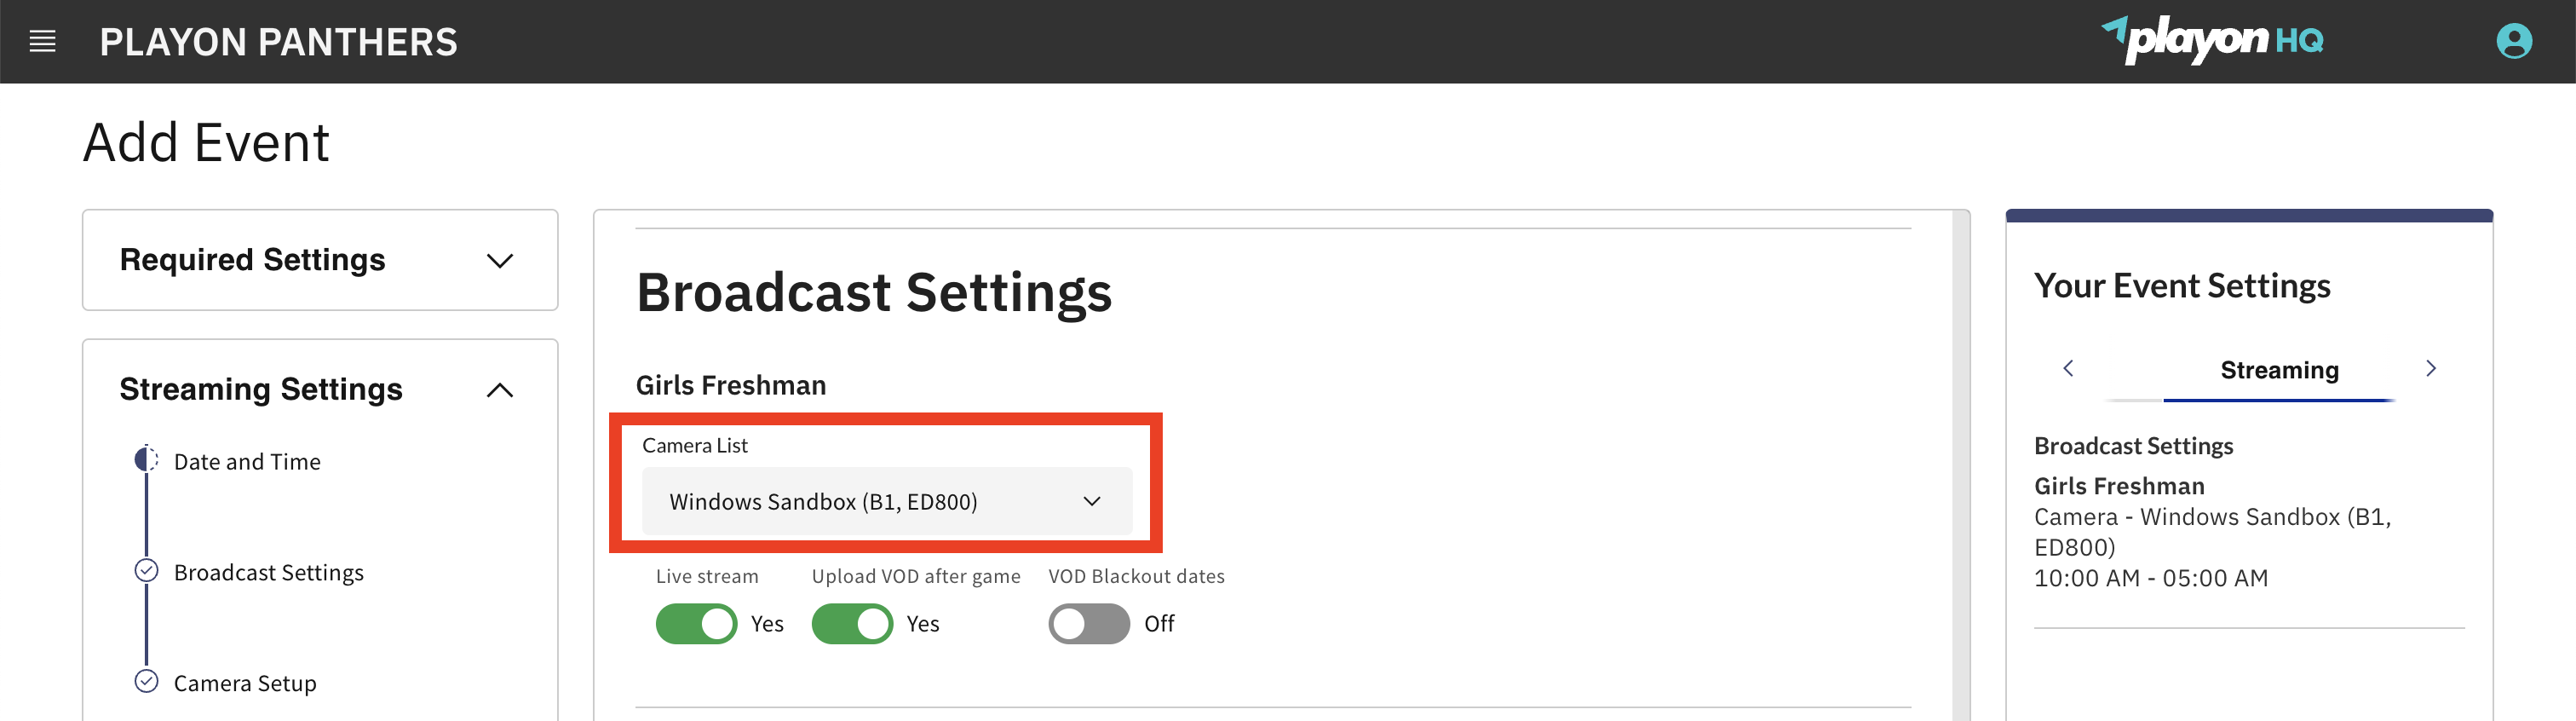
Task: Click the PlayOn HQ logo
Action: click(x=2211, y=40)
